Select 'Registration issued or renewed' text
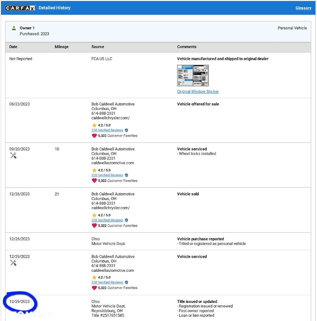317x321 pixels. [x=206, y=306]
